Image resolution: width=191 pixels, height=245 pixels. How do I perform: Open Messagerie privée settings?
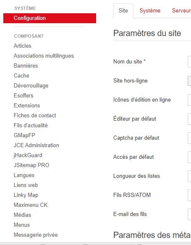[x=36, y=235]
